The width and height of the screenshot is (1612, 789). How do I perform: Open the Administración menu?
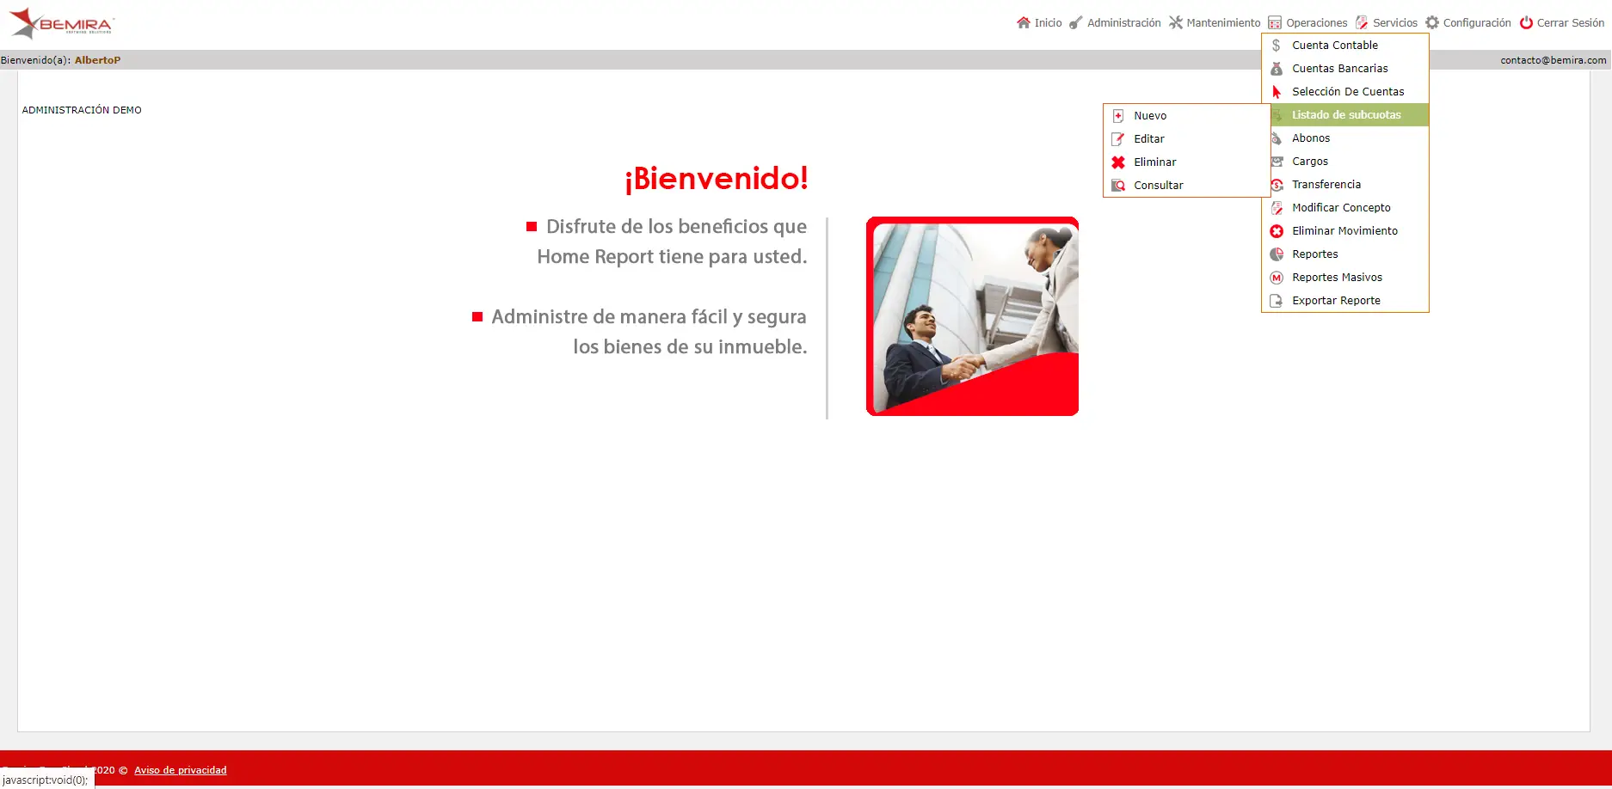1115,22
